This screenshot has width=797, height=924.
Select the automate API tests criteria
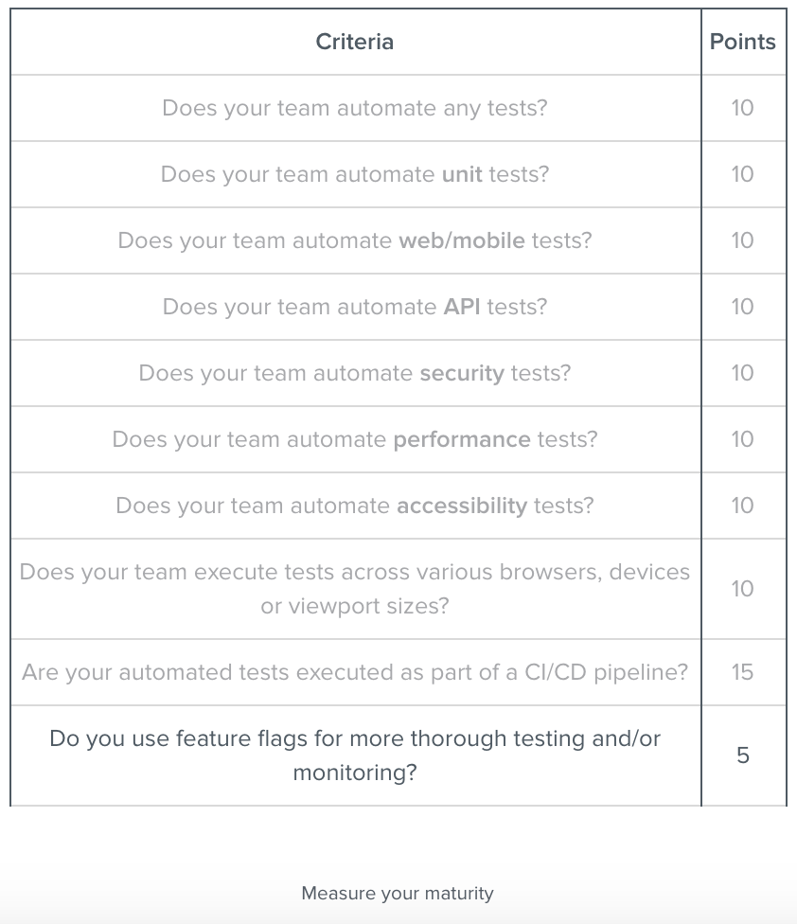point(355,307)
